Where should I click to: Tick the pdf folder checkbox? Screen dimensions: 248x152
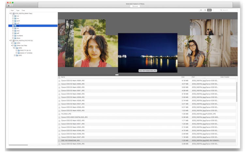[x=13, y=33]
